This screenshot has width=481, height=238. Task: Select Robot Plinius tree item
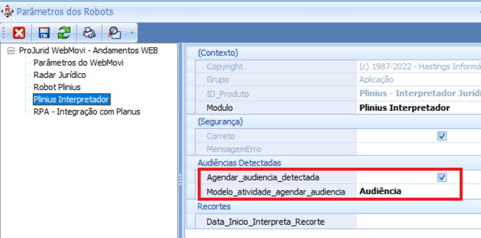[x=57, y=87]
